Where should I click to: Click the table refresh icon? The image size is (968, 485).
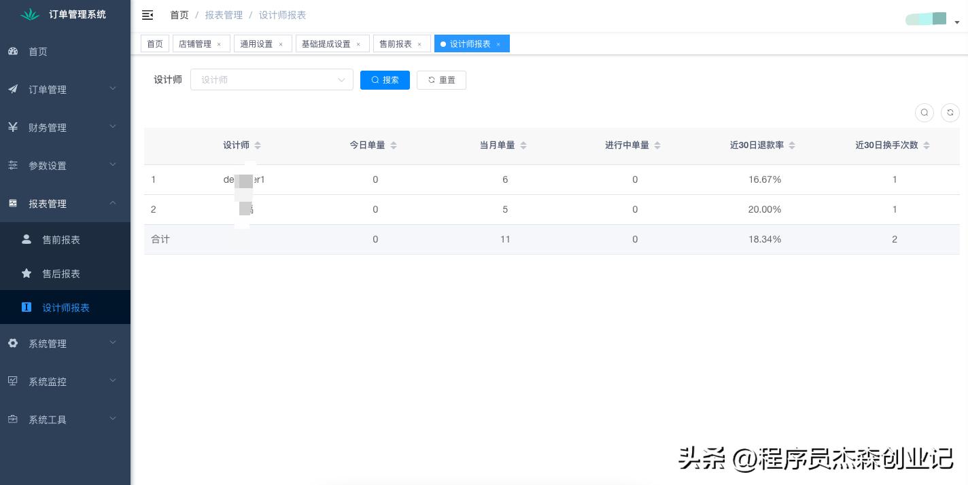(x=950, y=113)
